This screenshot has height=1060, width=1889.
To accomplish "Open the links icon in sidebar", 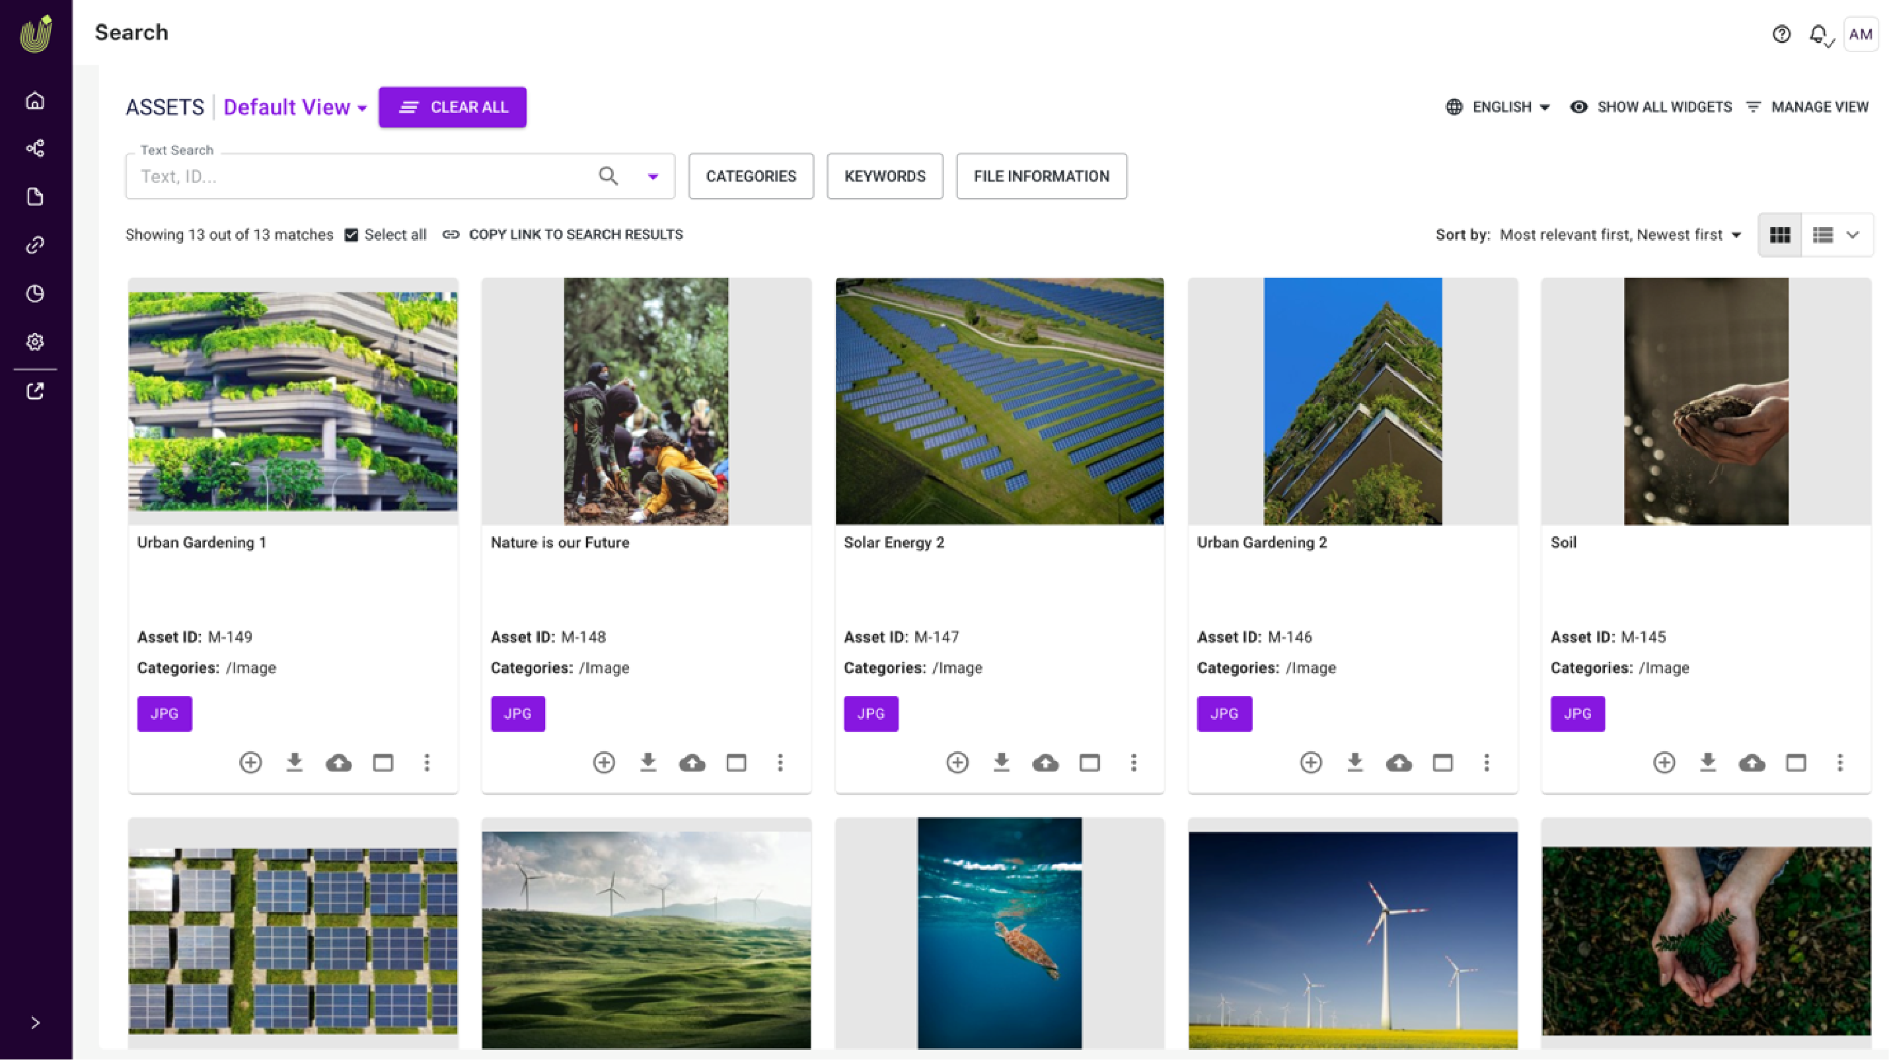I will [35, 246].
